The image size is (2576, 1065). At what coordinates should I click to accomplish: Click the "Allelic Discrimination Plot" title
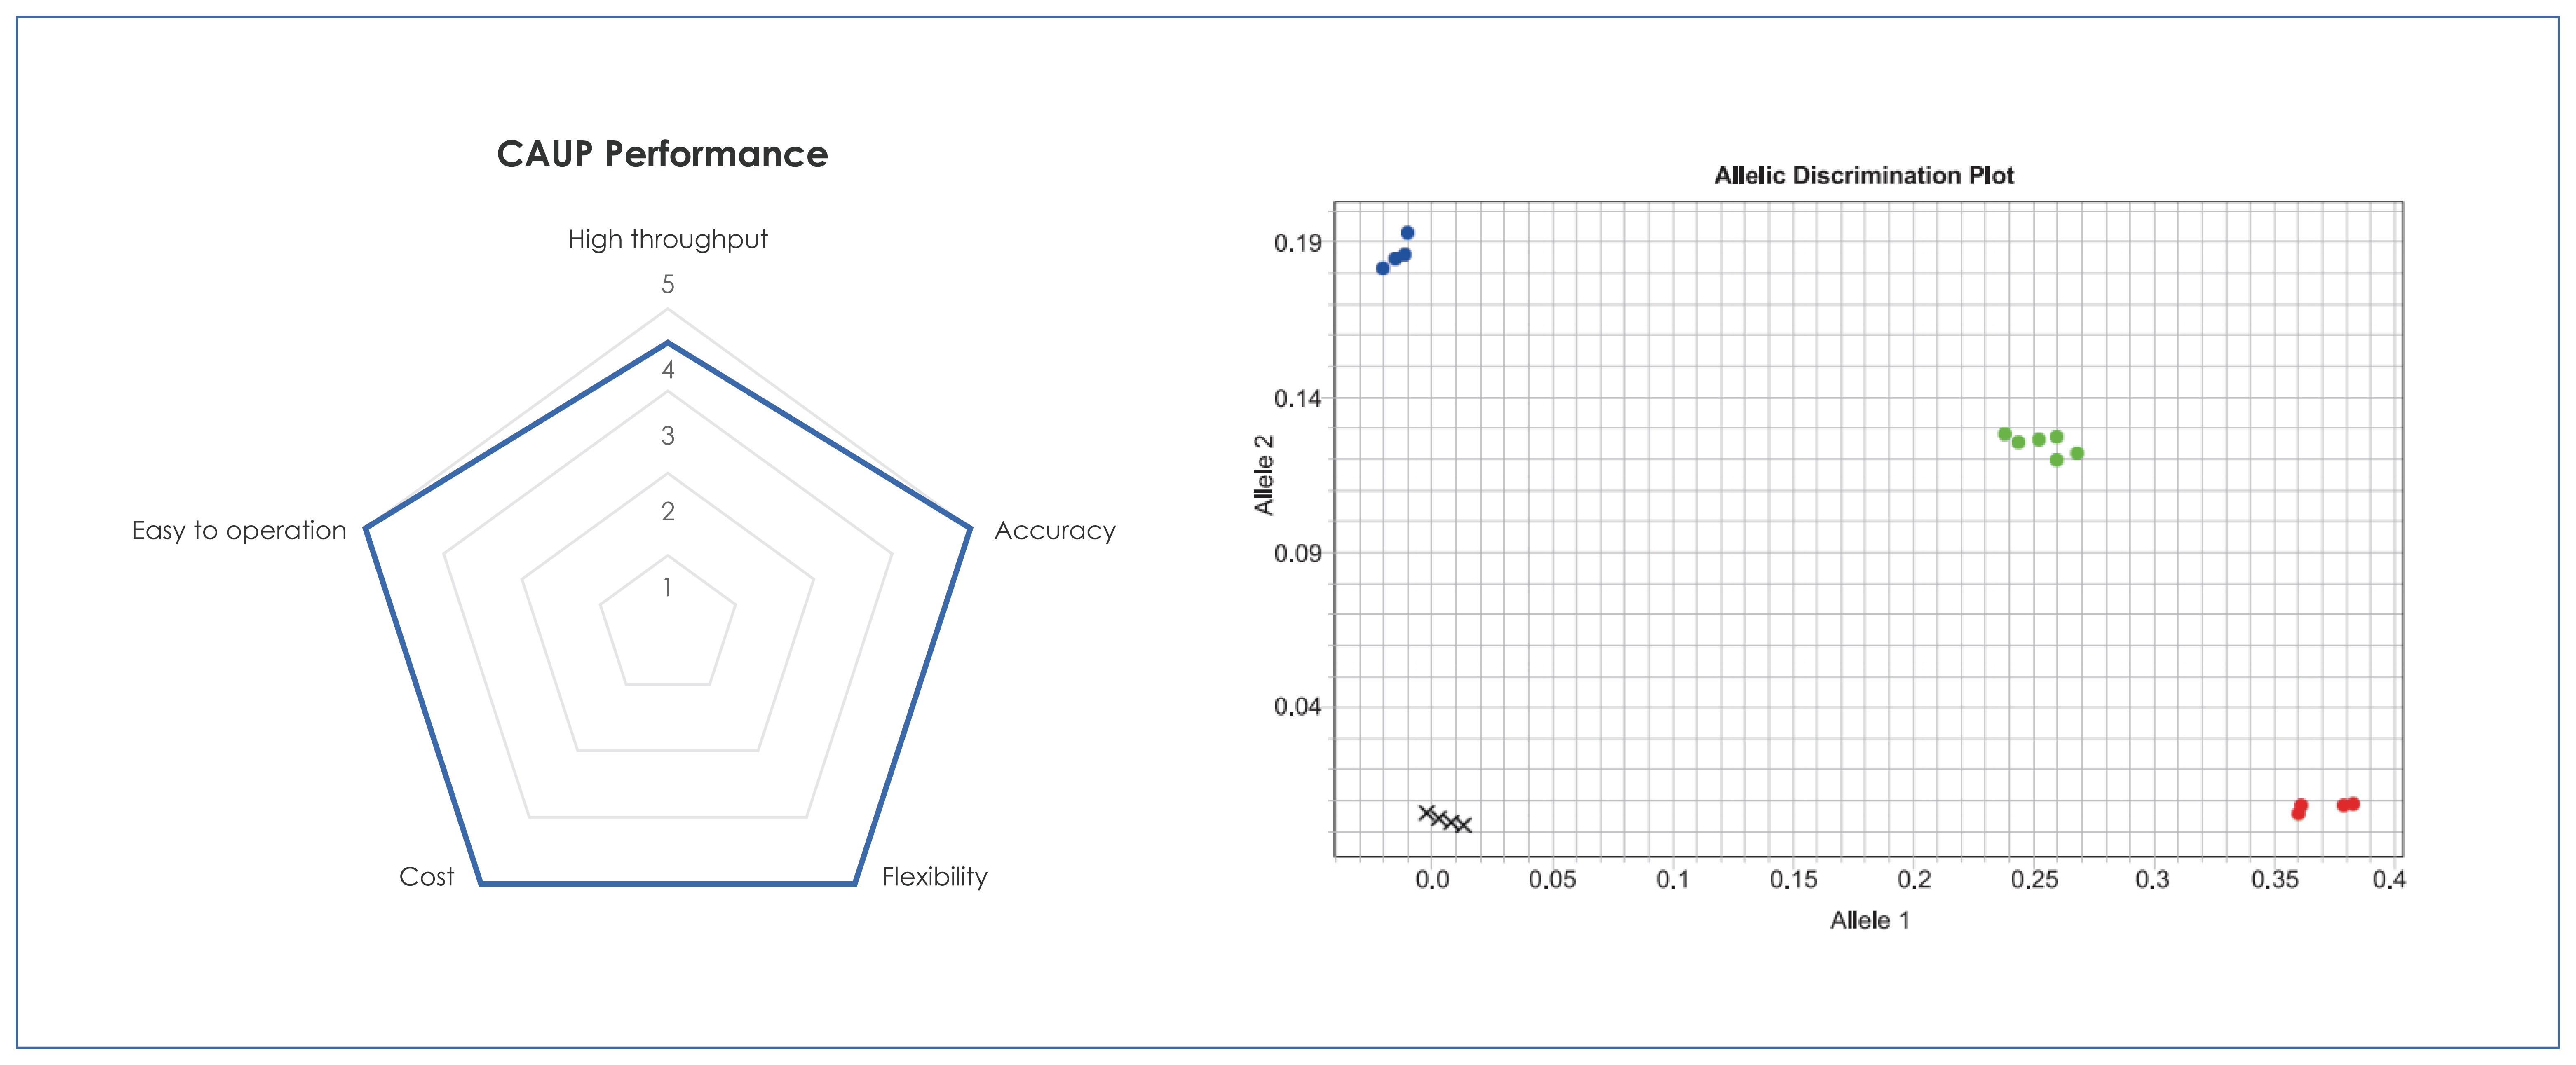coord(1863,175)
